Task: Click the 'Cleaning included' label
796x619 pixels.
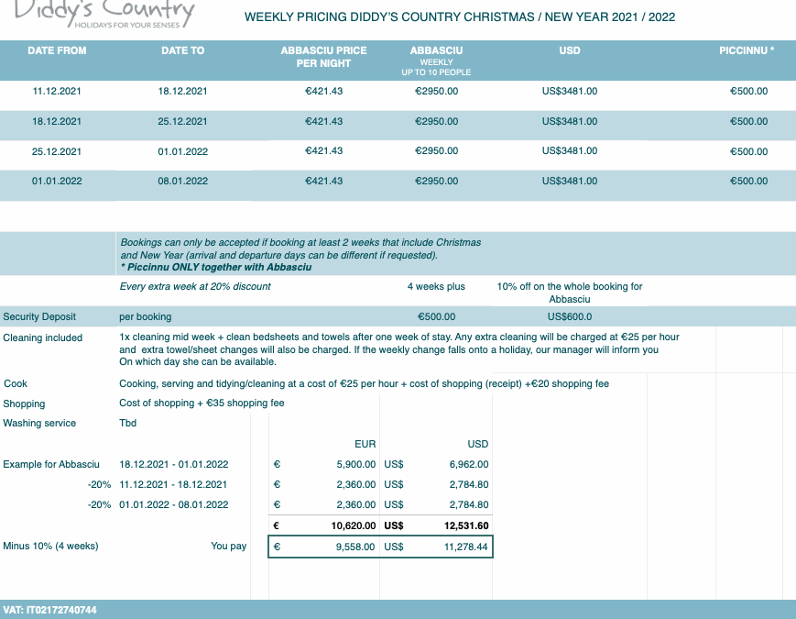Action: tap(43, 338)
